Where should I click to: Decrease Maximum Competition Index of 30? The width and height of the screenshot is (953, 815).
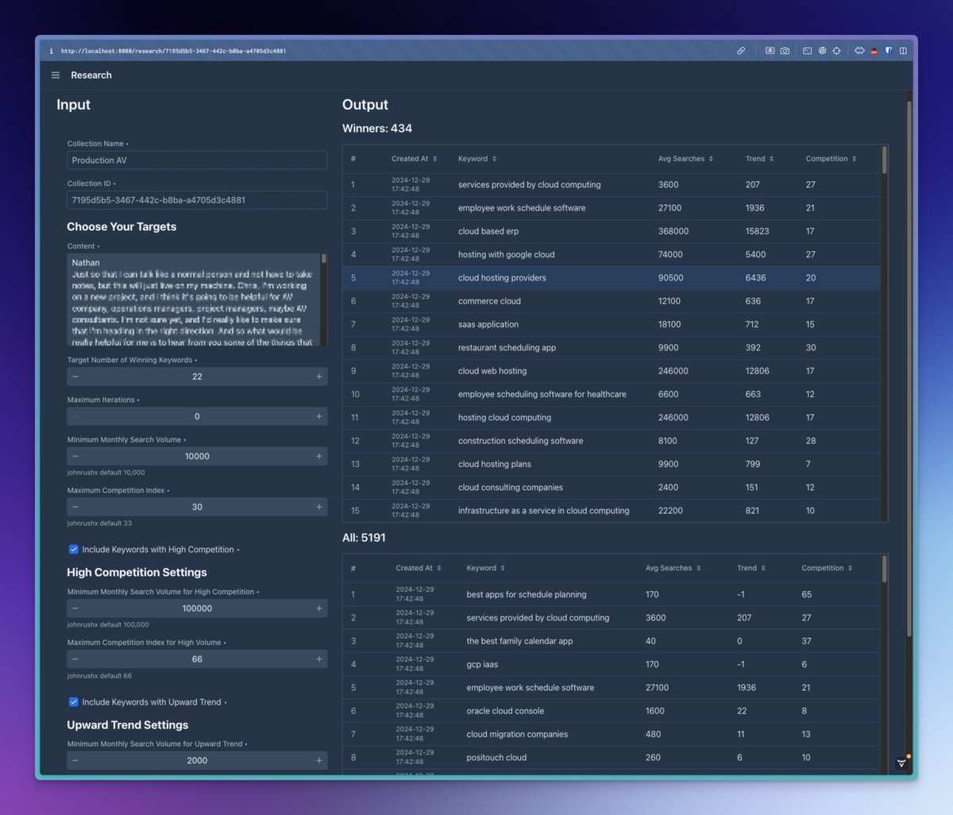click(75, 507)
